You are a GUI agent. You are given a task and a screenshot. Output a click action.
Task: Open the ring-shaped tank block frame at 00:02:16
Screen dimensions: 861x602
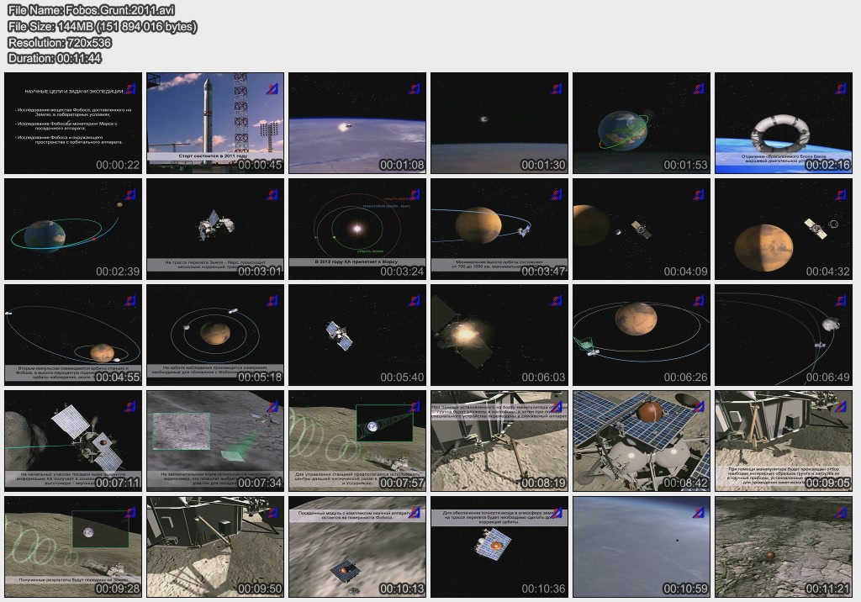click(784, 123)
